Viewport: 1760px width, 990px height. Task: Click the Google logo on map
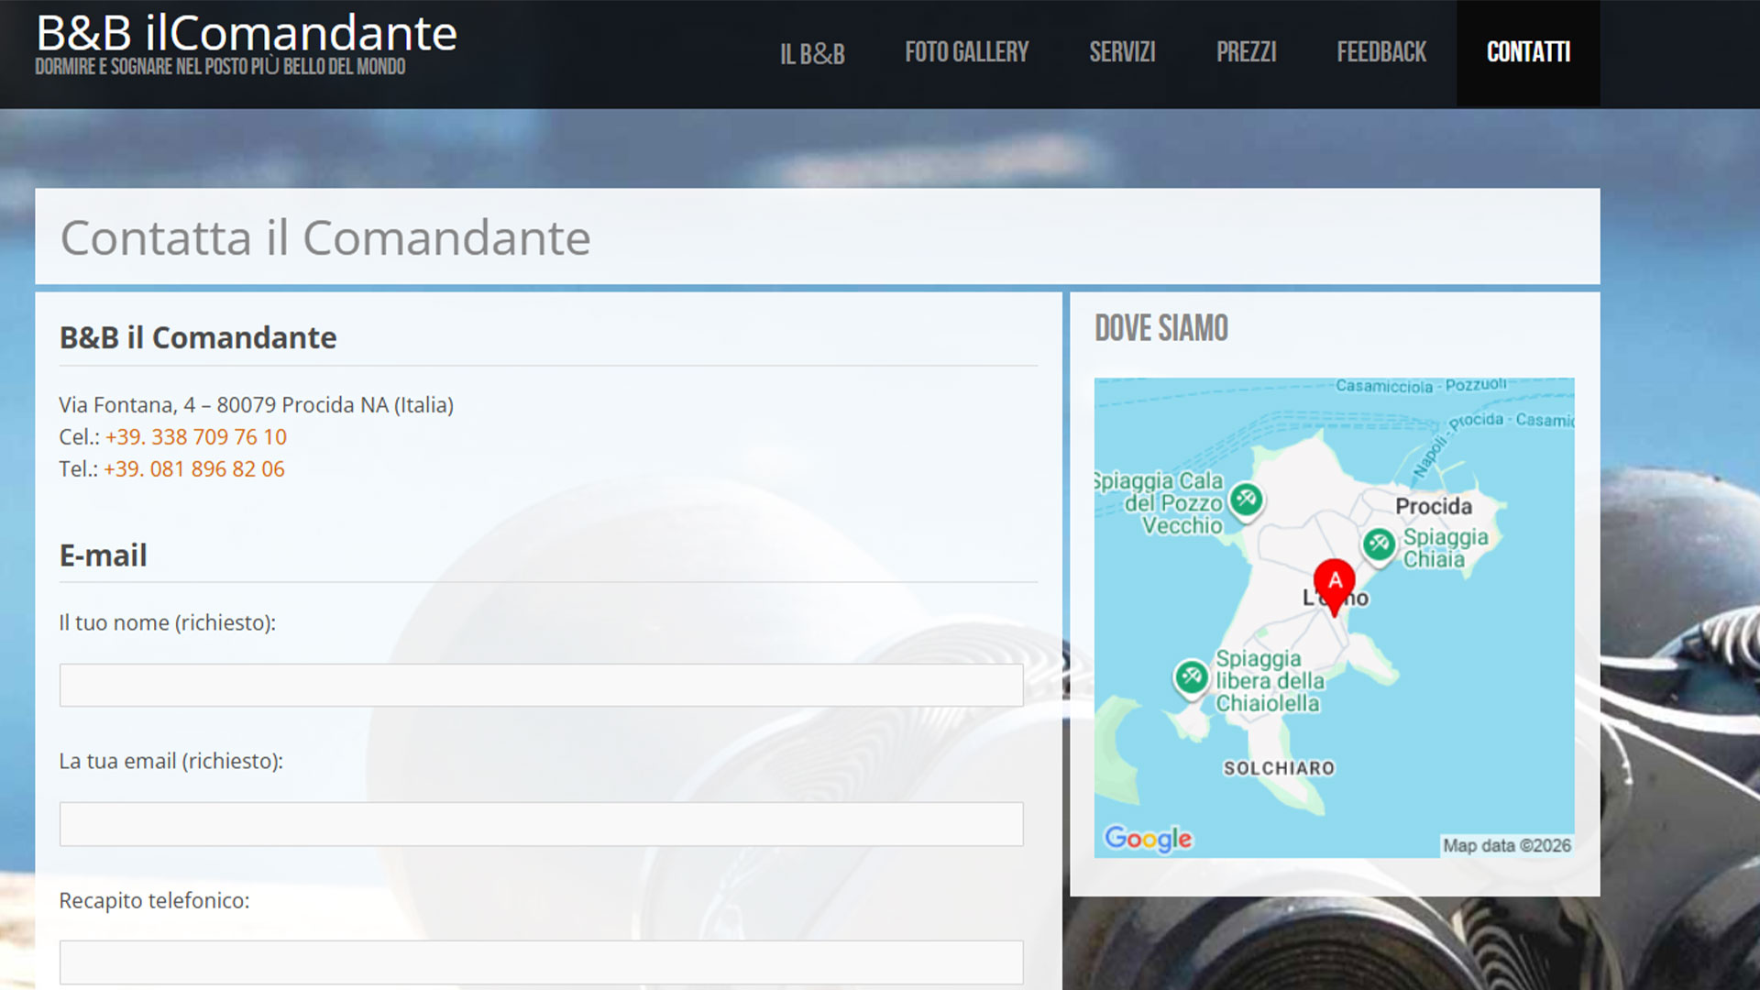1148,838
